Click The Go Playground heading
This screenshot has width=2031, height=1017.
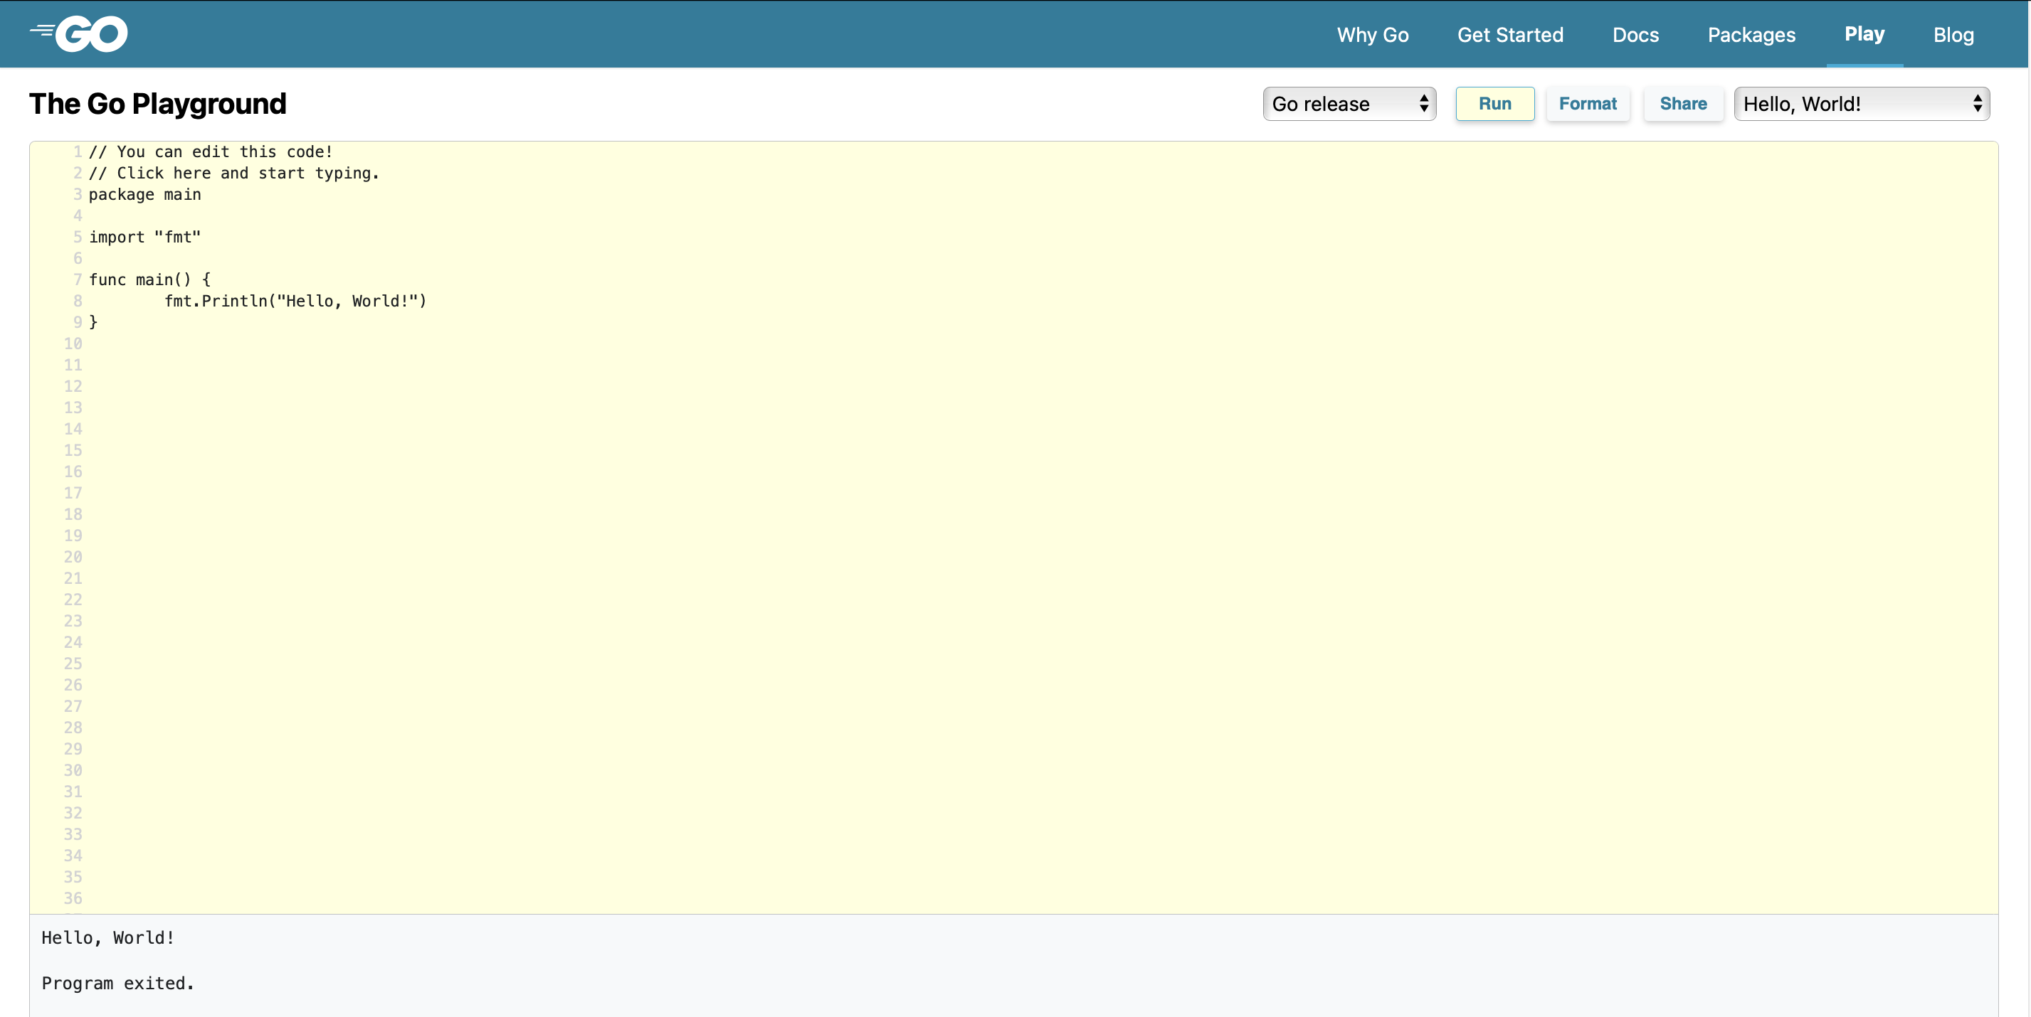click(x=158, y=104)
